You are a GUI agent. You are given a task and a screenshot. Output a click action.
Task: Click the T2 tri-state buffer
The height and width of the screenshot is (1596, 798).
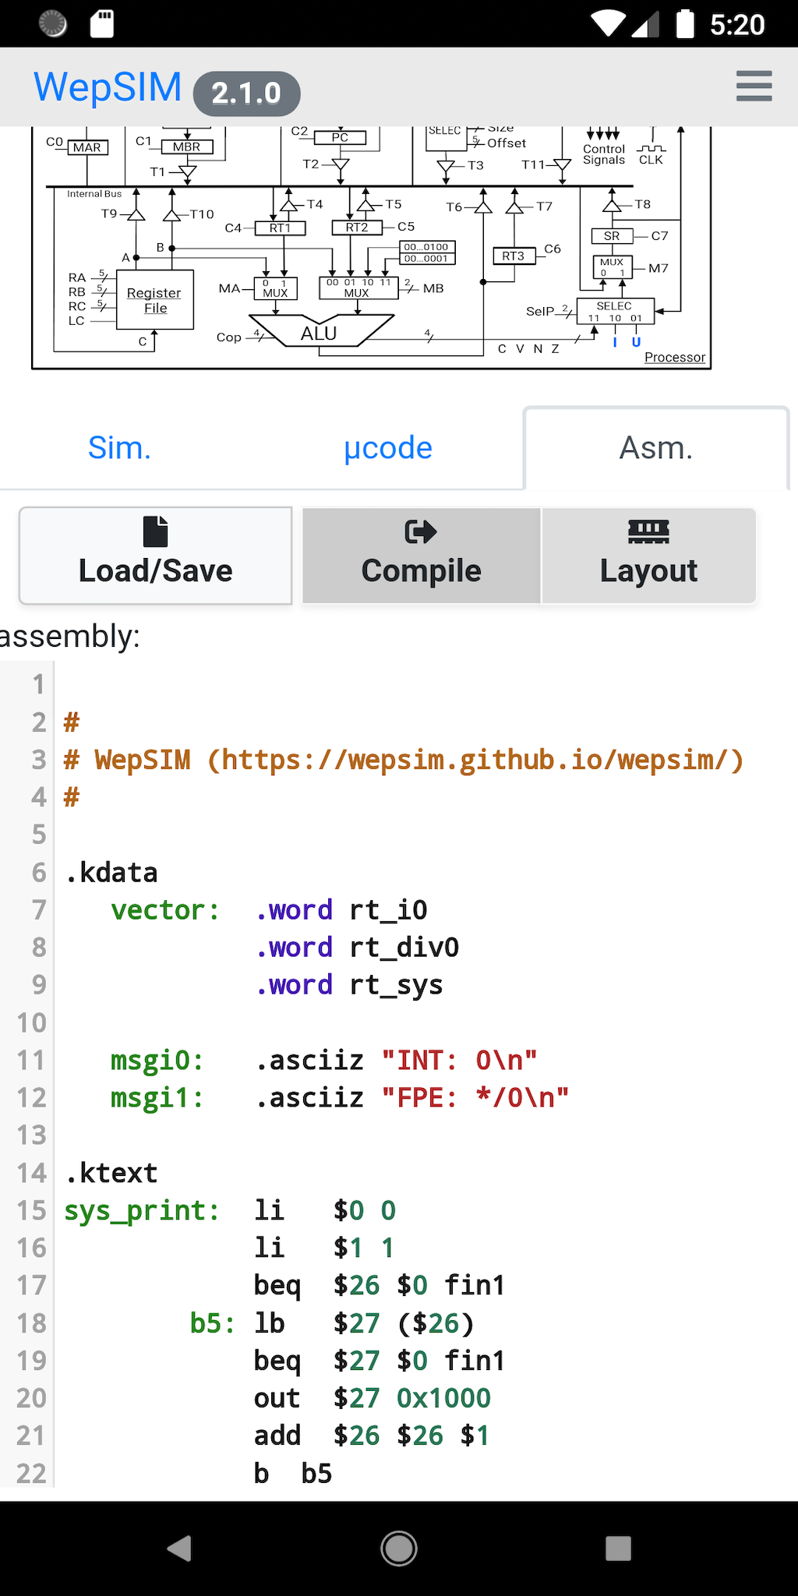(341, 164)
